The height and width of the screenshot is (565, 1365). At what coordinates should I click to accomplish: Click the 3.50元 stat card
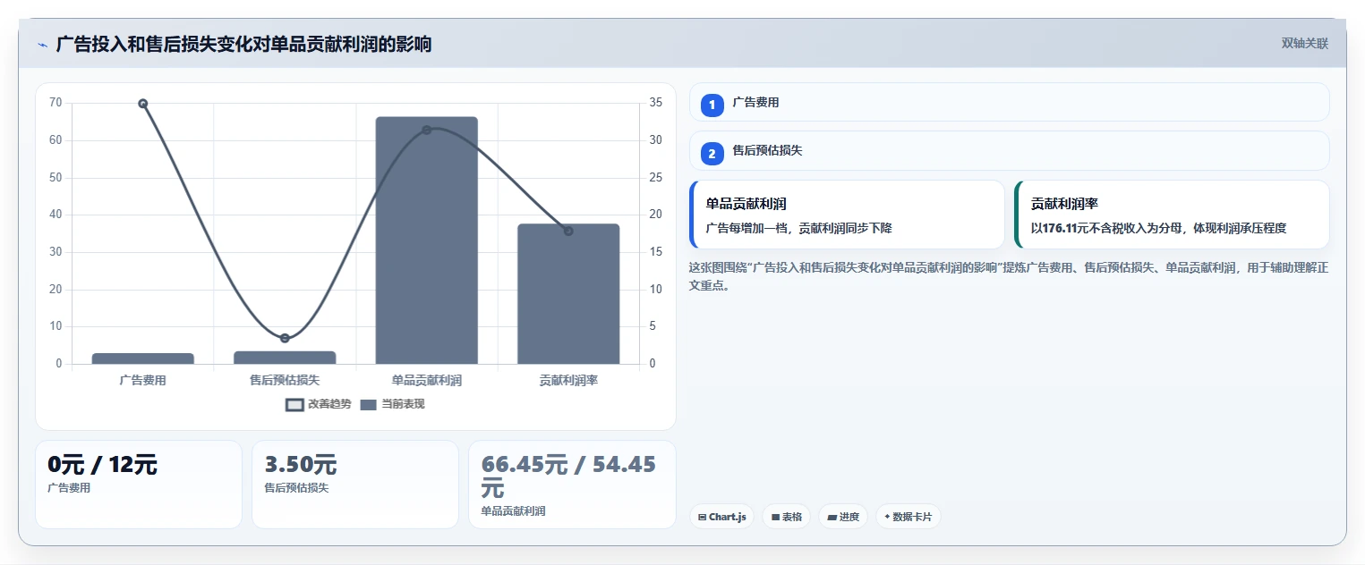pyautogui.click(x=355, y=485)
